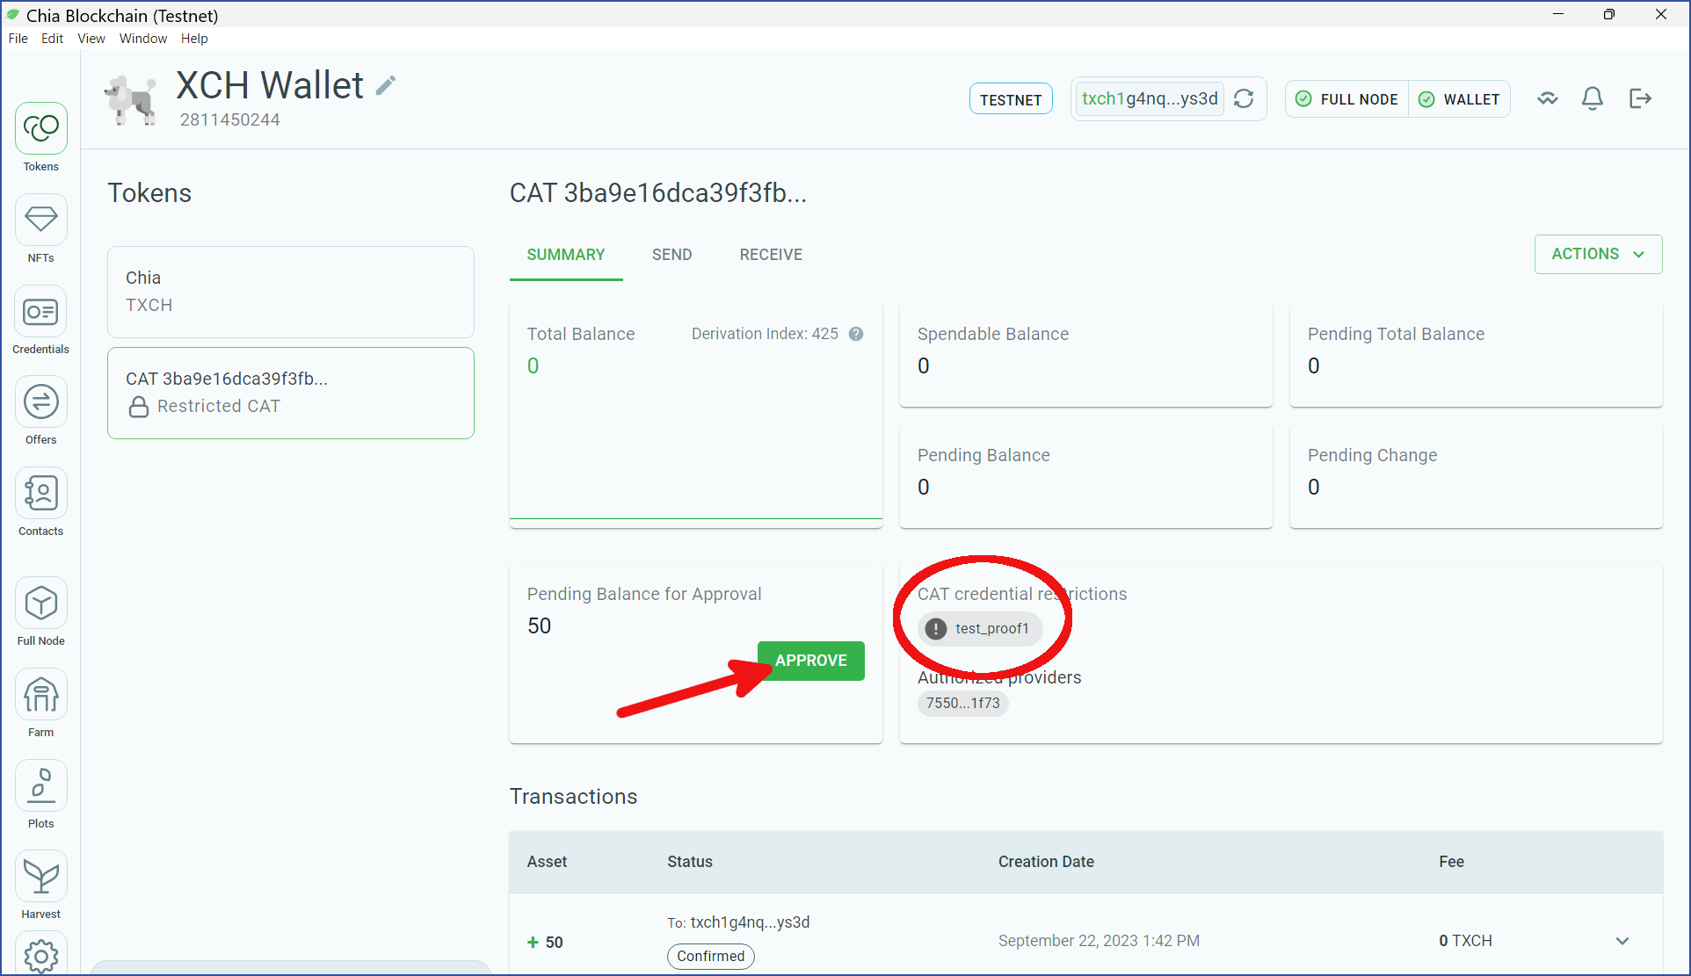
Task: Open the Edit menu
Action: (x=52, y=39)
